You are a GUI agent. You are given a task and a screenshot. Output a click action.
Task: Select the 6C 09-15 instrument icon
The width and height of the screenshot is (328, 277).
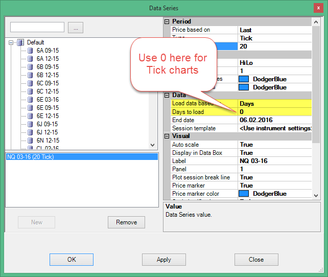(x=30, y=83)
